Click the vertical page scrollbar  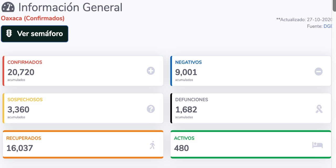[x=334, y=6]
